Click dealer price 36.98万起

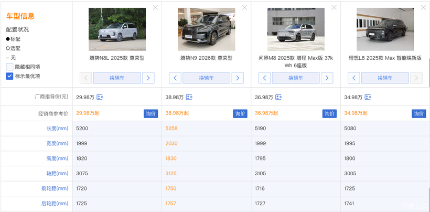[266, 113]
